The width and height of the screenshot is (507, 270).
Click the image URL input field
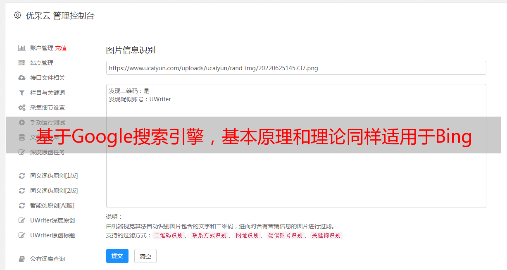pyautogui.click(x=296, y=68)
